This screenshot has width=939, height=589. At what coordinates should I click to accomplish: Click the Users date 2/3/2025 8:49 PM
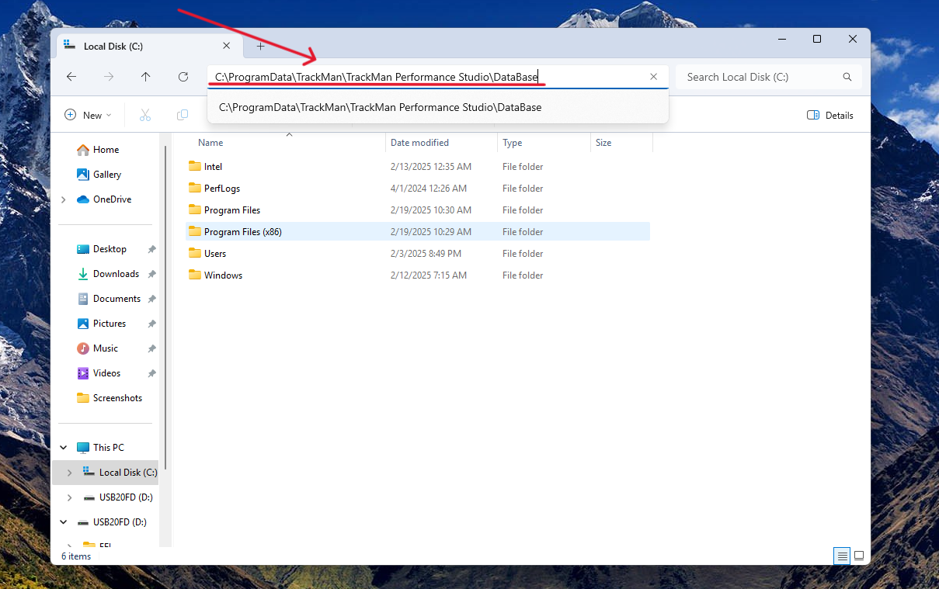click(x=426, y=253)
